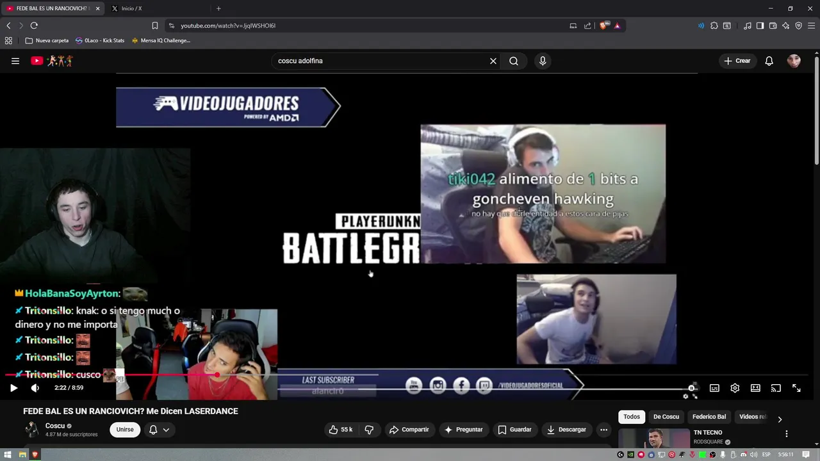Open options for TN TECNO video
The width and height of the screenshot is (820, 461).
click(787, 433)
